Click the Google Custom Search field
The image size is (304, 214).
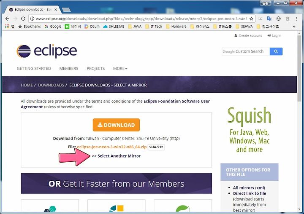point(246,51)
